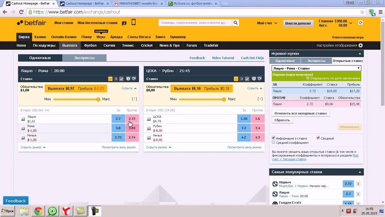Click info button for Норвич popular bet
385x217 pixels.
[x=358, y=184]
